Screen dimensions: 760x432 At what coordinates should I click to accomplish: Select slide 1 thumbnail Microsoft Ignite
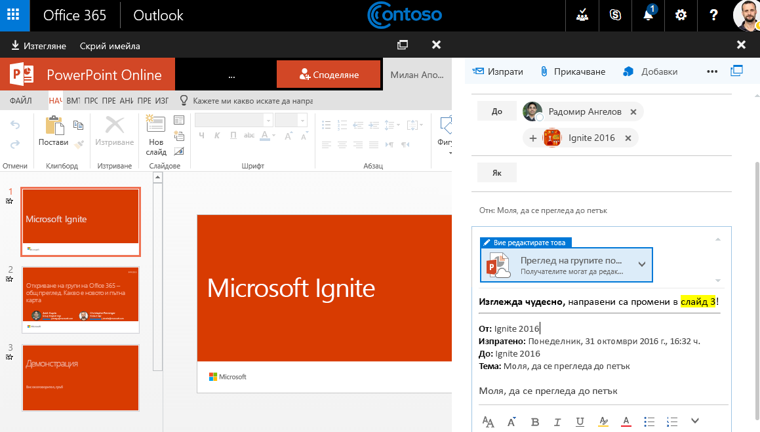pos(81,222)
